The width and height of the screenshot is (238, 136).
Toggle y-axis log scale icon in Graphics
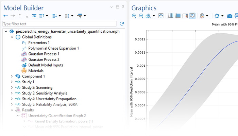coord(178,16)
